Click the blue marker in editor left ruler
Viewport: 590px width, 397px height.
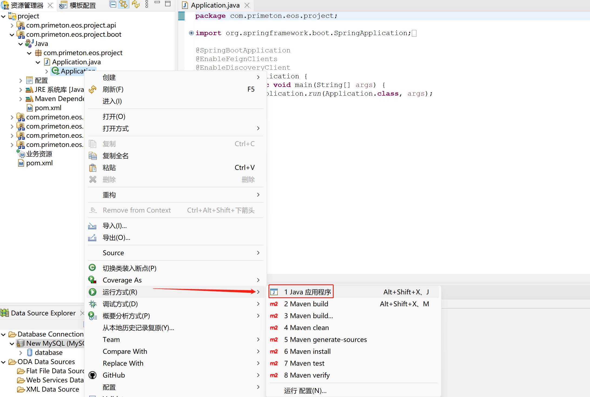tap(181, 16)
